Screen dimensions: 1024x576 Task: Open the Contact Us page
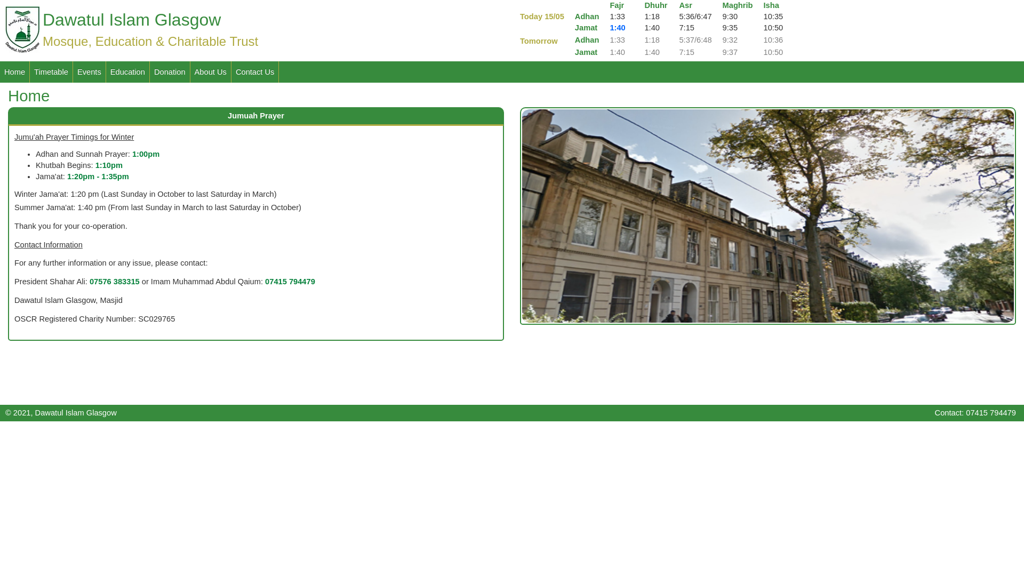click(255, 72)
